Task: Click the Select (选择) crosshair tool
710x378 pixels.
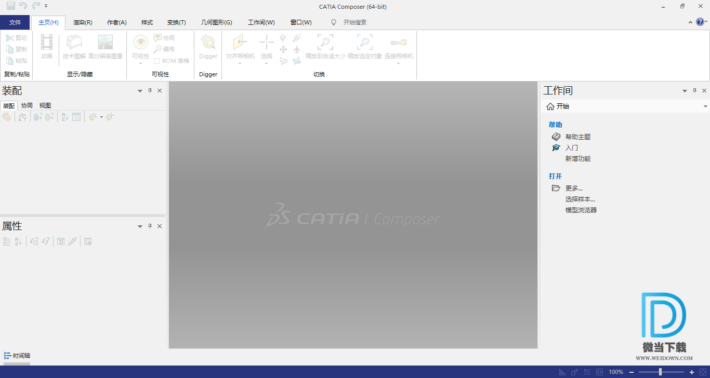Action: click(x=267, y=42)
